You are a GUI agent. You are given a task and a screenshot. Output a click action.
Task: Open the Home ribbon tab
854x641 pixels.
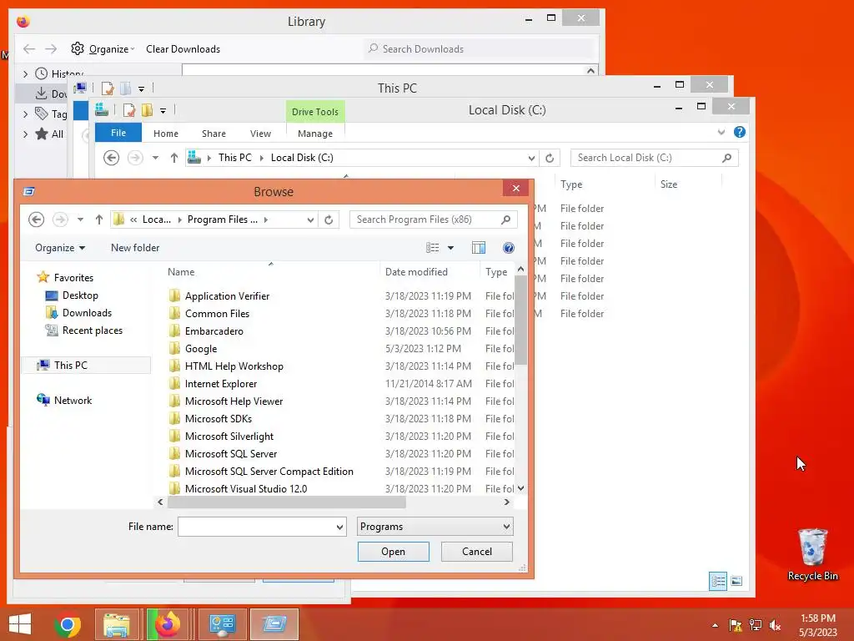pos(166,134)
